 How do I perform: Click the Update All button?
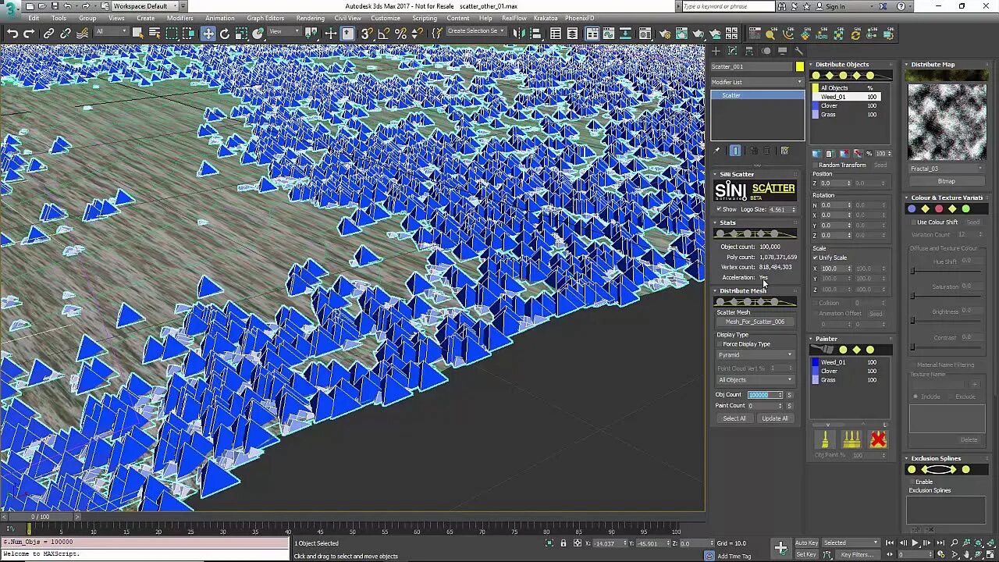tap(774, 418)
